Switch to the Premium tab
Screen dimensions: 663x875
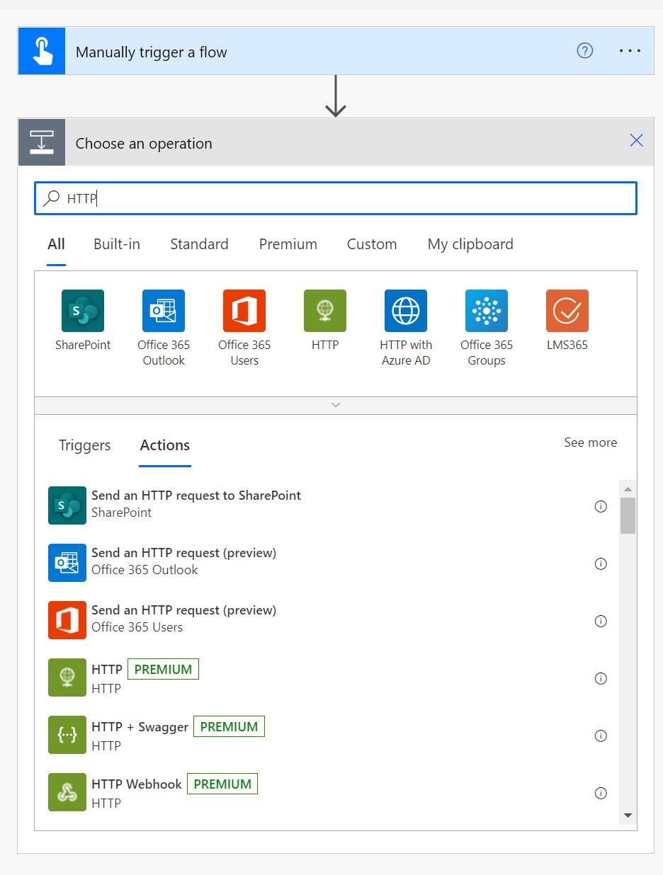tap(288, 244)
